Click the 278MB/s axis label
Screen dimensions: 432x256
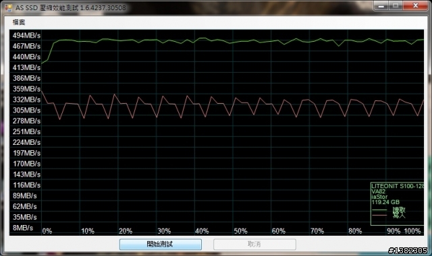(x=26, y=121)
